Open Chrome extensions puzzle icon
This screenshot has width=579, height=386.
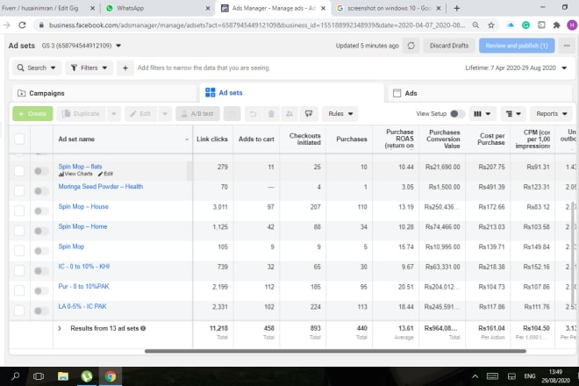click(556, 25)
